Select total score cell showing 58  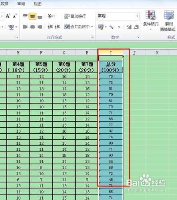pos(111,168)
